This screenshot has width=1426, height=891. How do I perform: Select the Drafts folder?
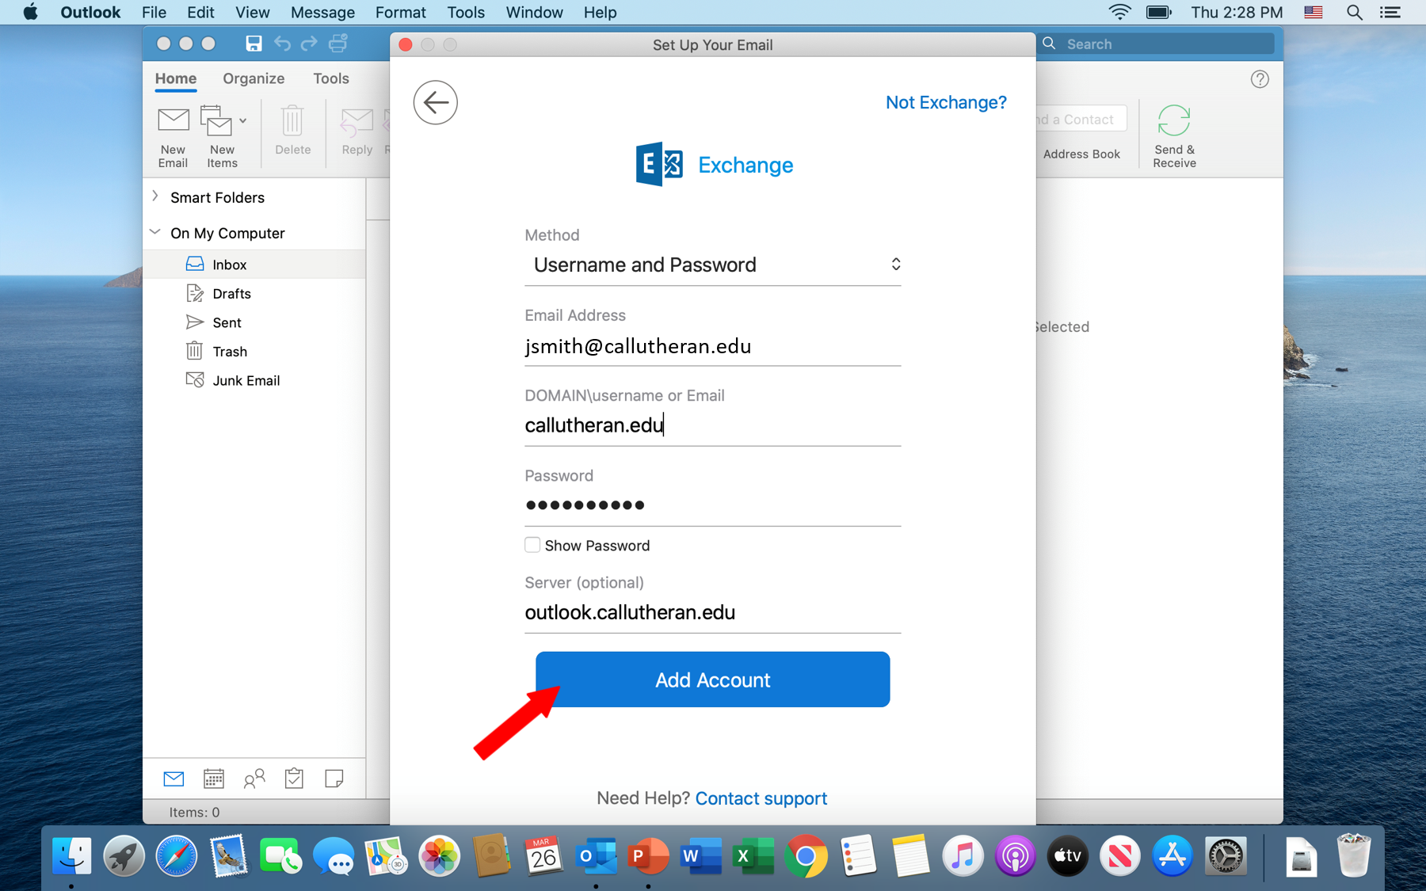[254, 293]
